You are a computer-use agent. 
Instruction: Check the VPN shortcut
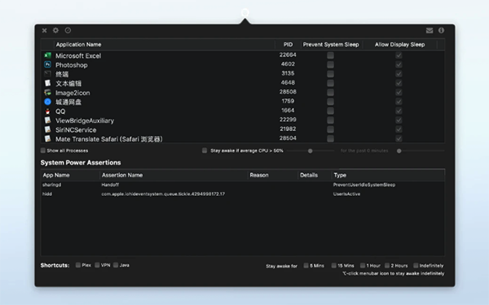pos(97,265)
